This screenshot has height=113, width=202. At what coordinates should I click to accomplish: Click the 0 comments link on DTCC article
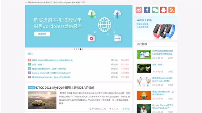point(127,109)
